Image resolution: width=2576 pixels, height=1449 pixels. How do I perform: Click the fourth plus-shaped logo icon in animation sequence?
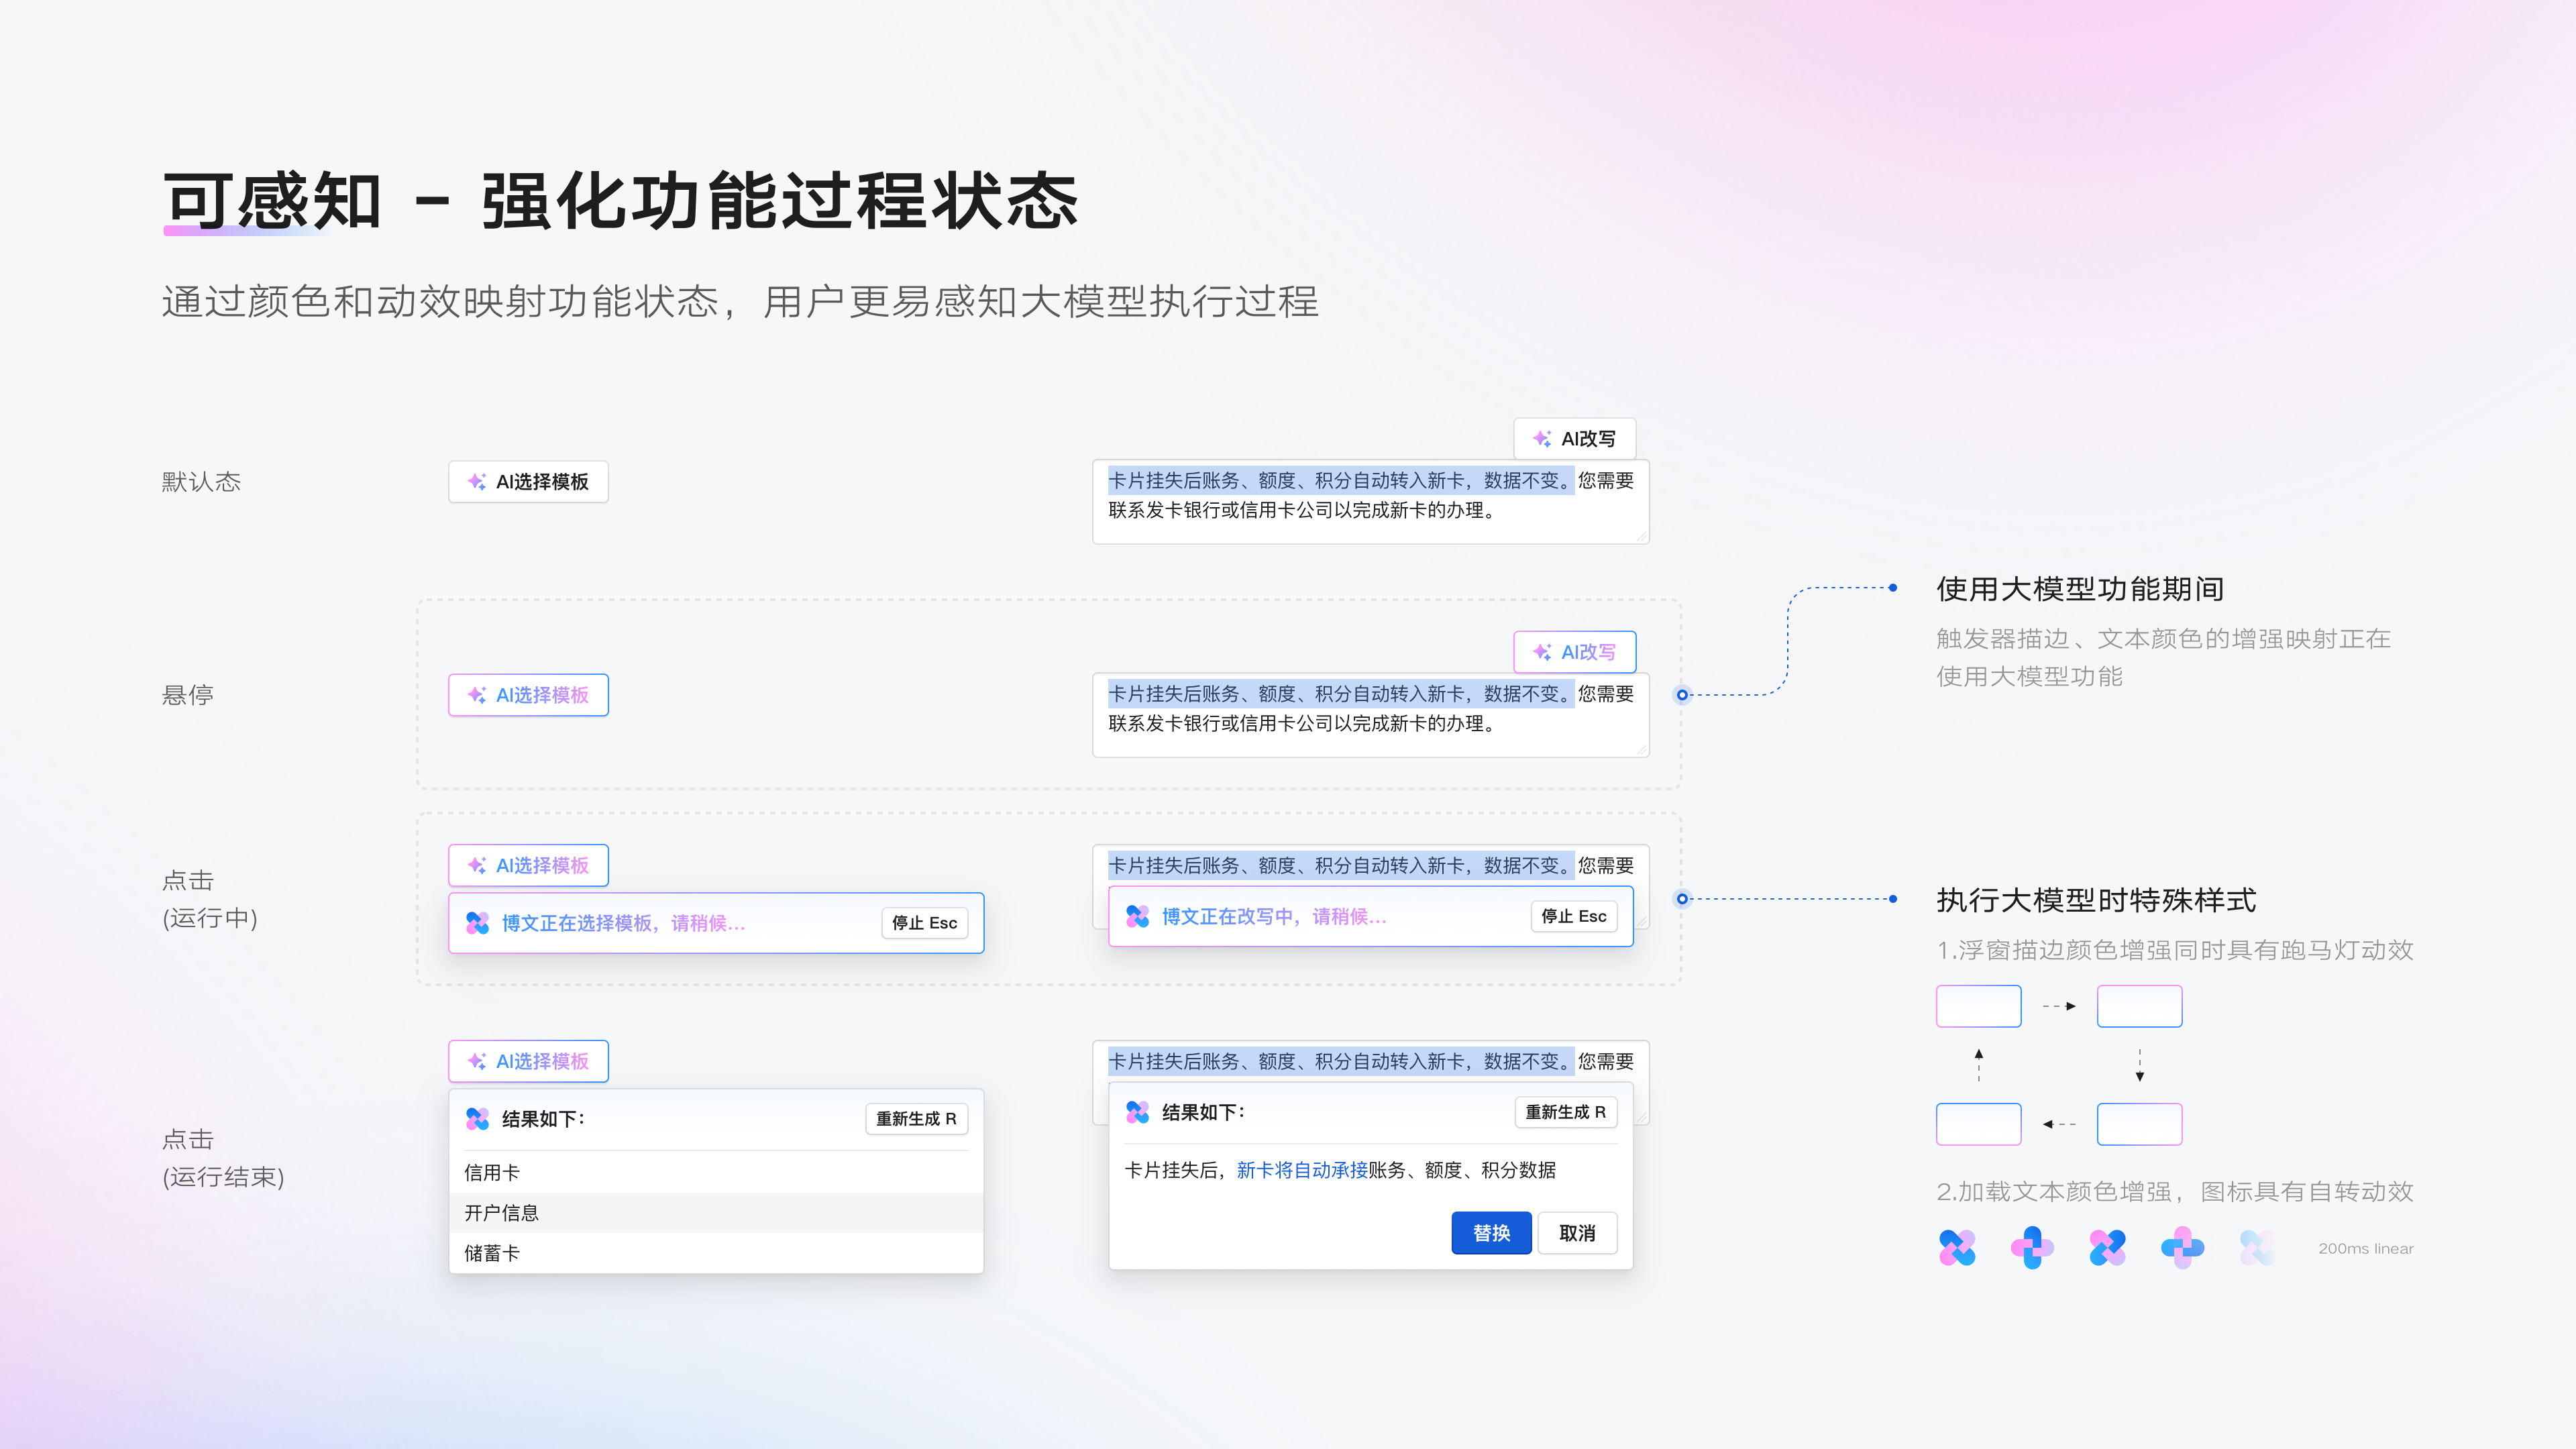coord(2182,1248)
